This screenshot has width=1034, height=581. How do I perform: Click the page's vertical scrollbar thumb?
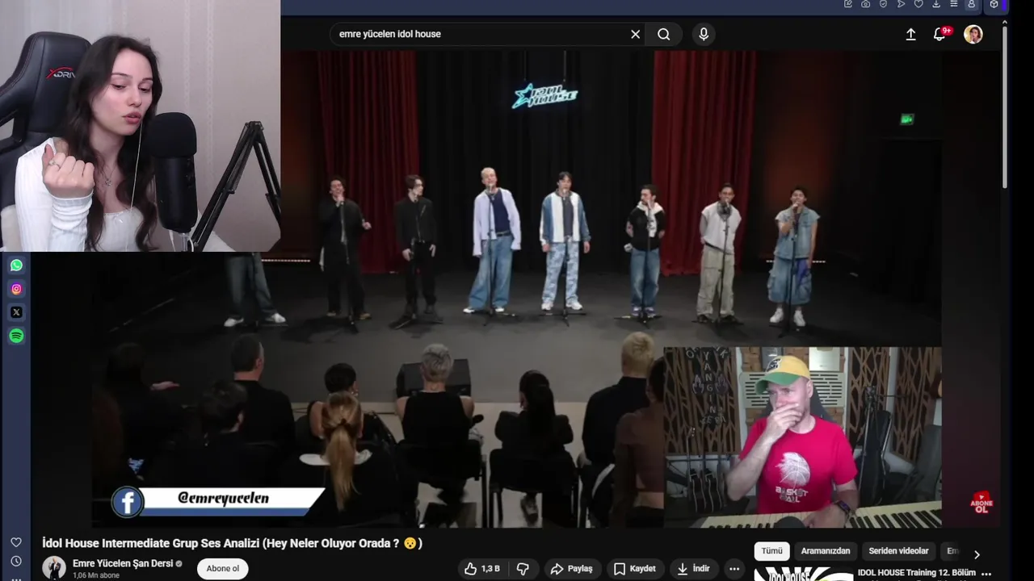(x=1005, y=106)
